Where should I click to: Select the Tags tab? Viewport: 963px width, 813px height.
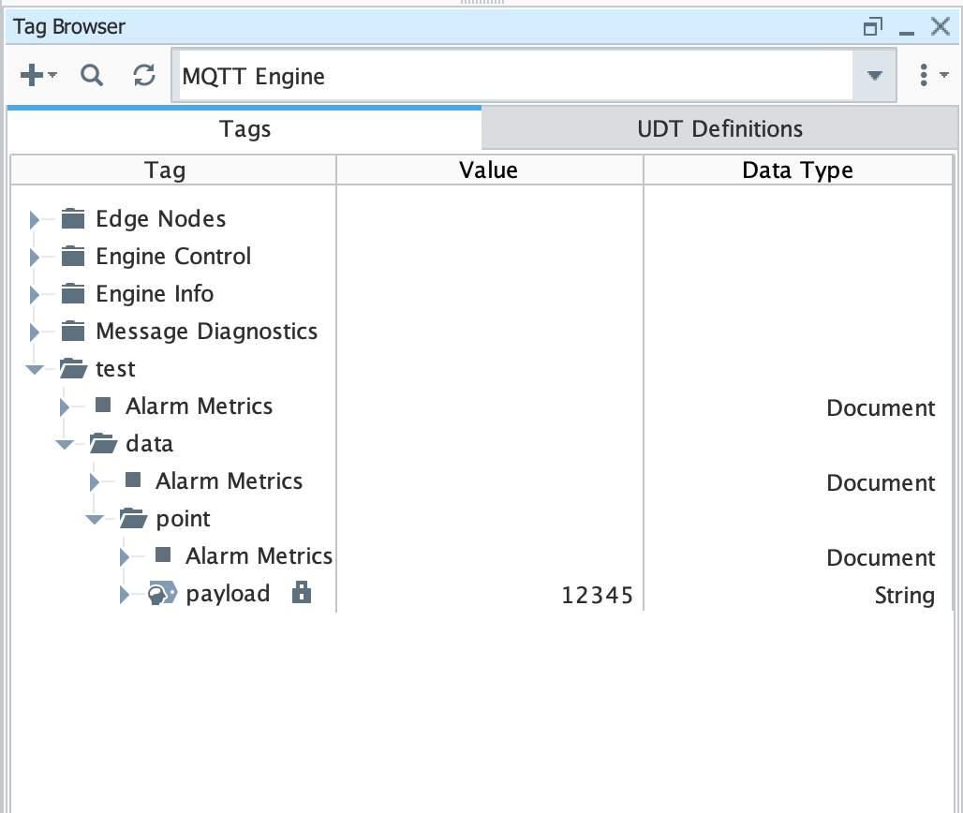(244, 129)
